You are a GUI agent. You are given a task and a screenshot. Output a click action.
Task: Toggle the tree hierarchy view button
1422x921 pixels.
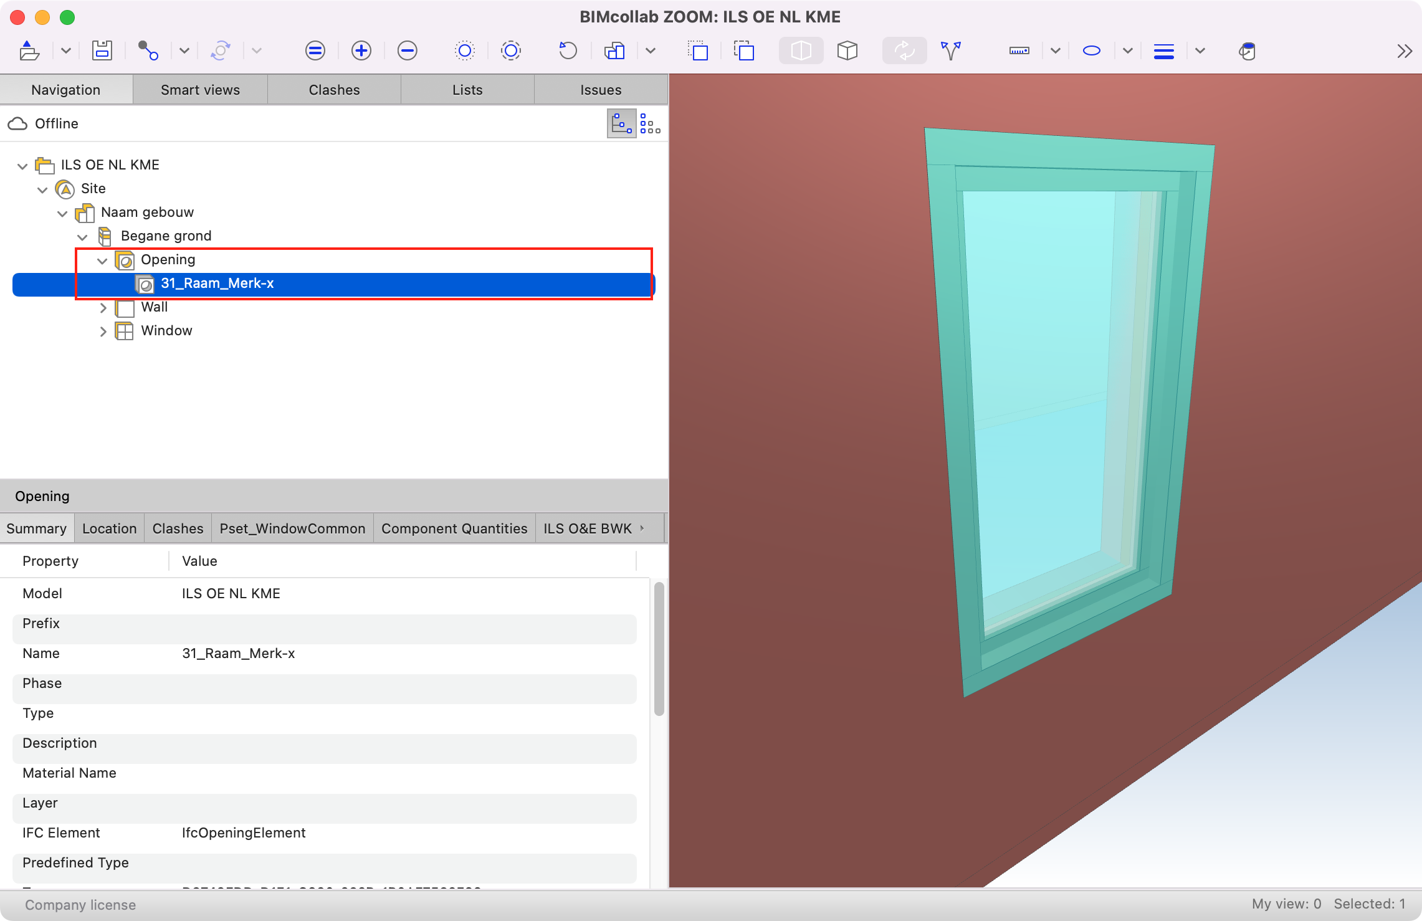tap(621, 123)
